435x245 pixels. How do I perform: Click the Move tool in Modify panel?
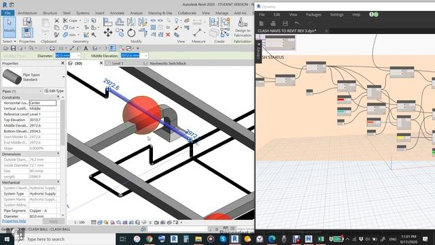[x=108, y=33]
